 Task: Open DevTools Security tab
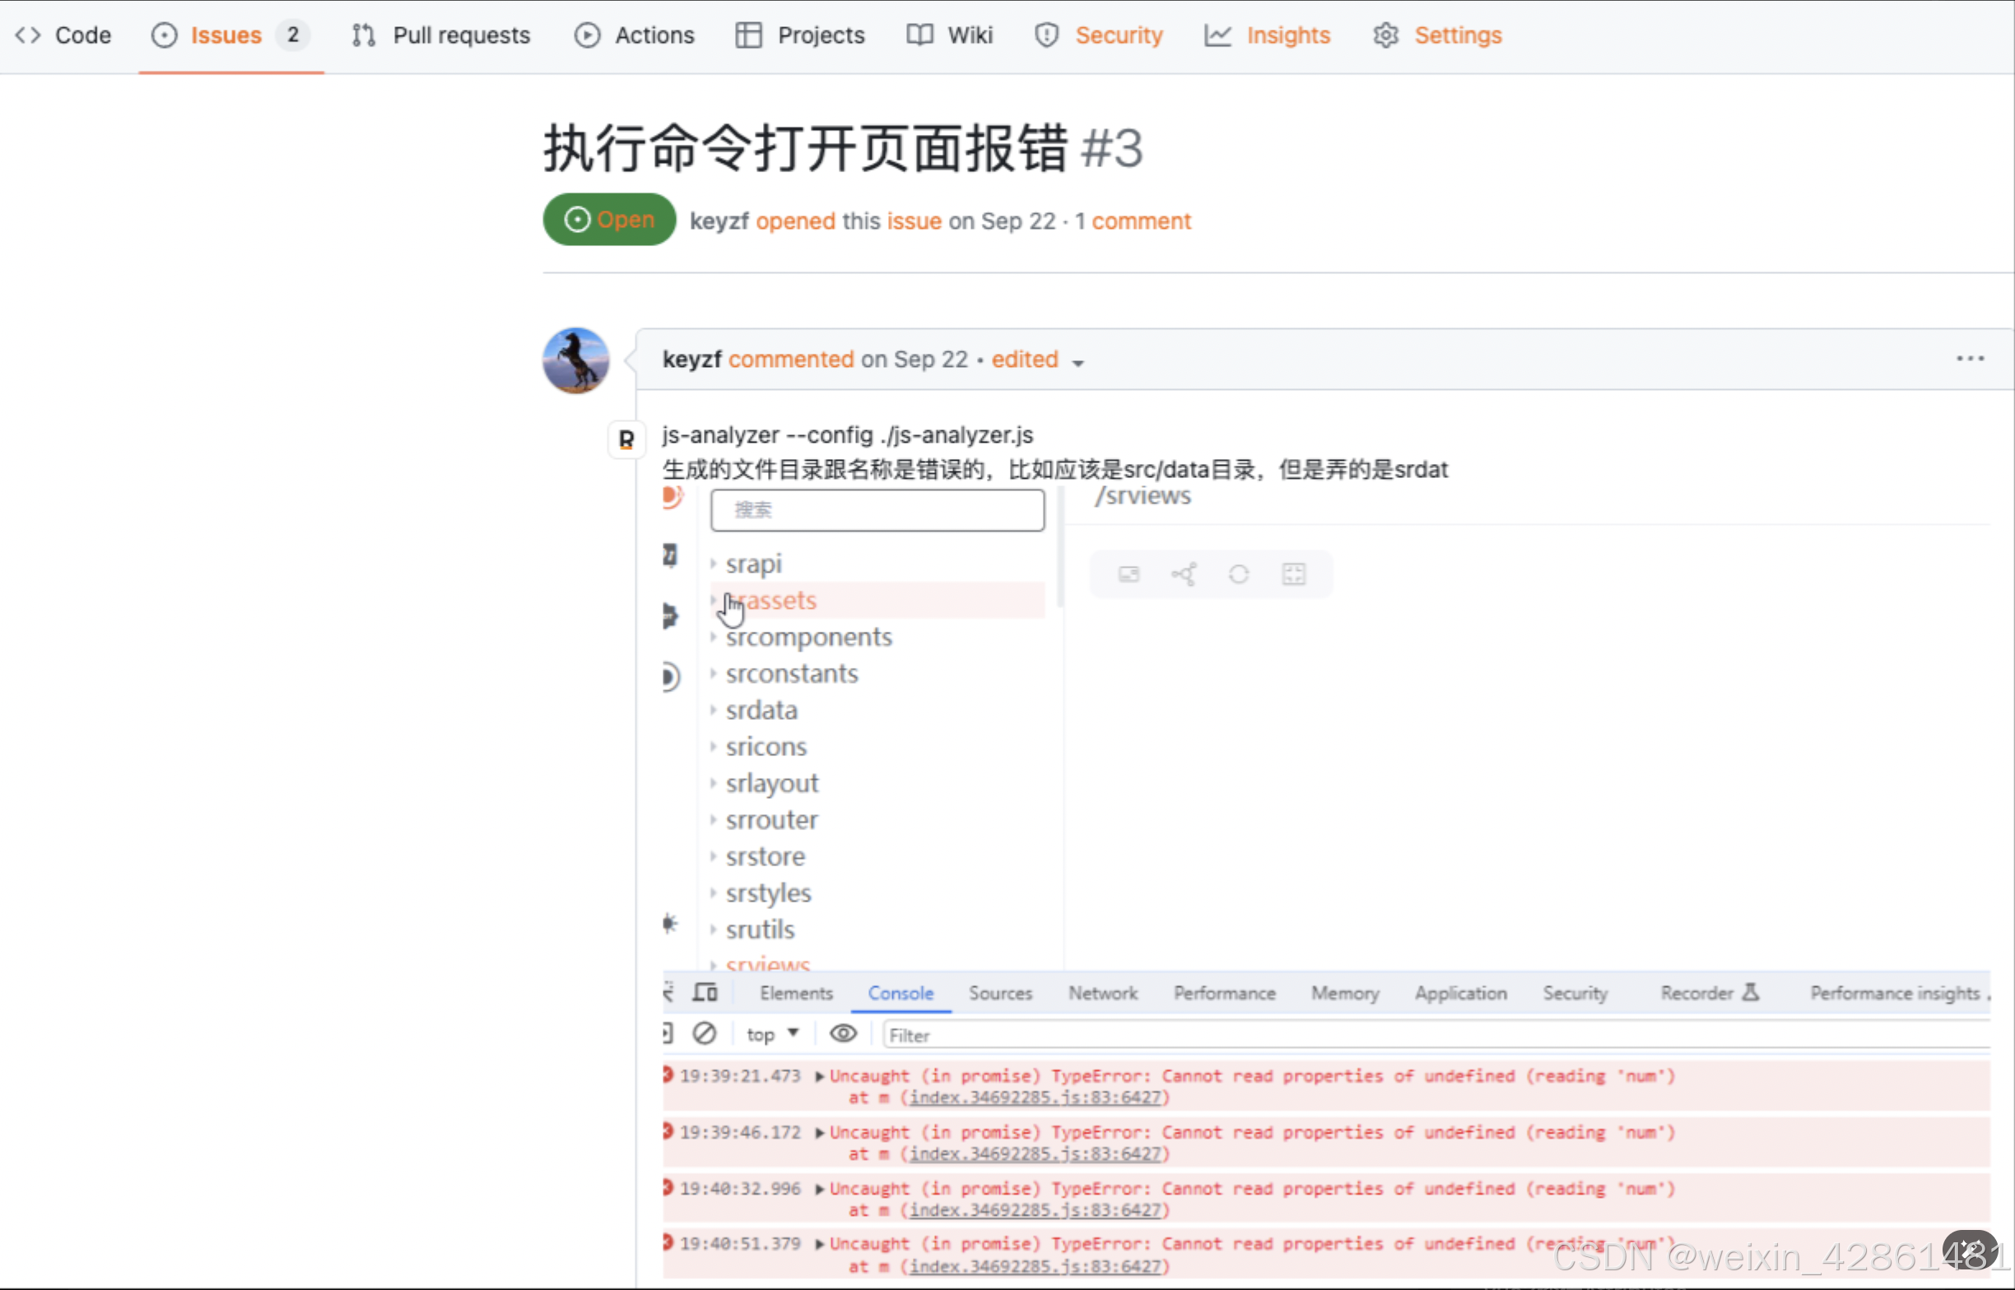pyautogui.click(x=1575, y=994)
